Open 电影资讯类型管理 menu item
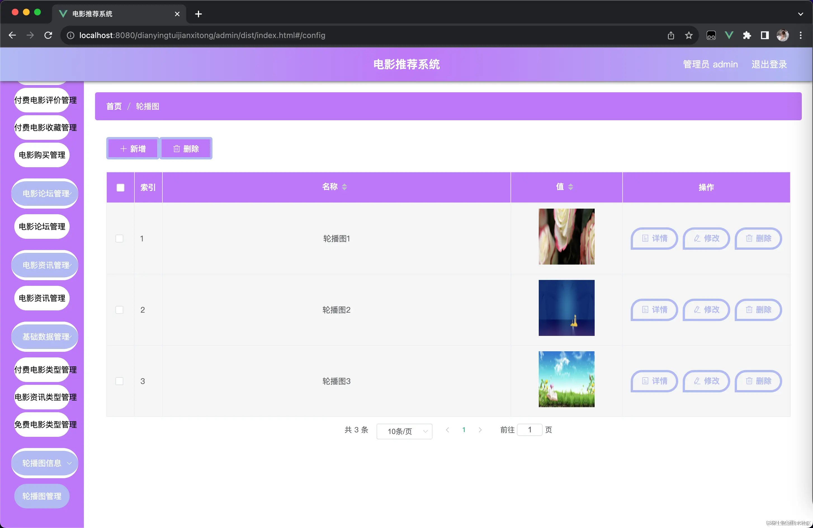 click(42, 397)
